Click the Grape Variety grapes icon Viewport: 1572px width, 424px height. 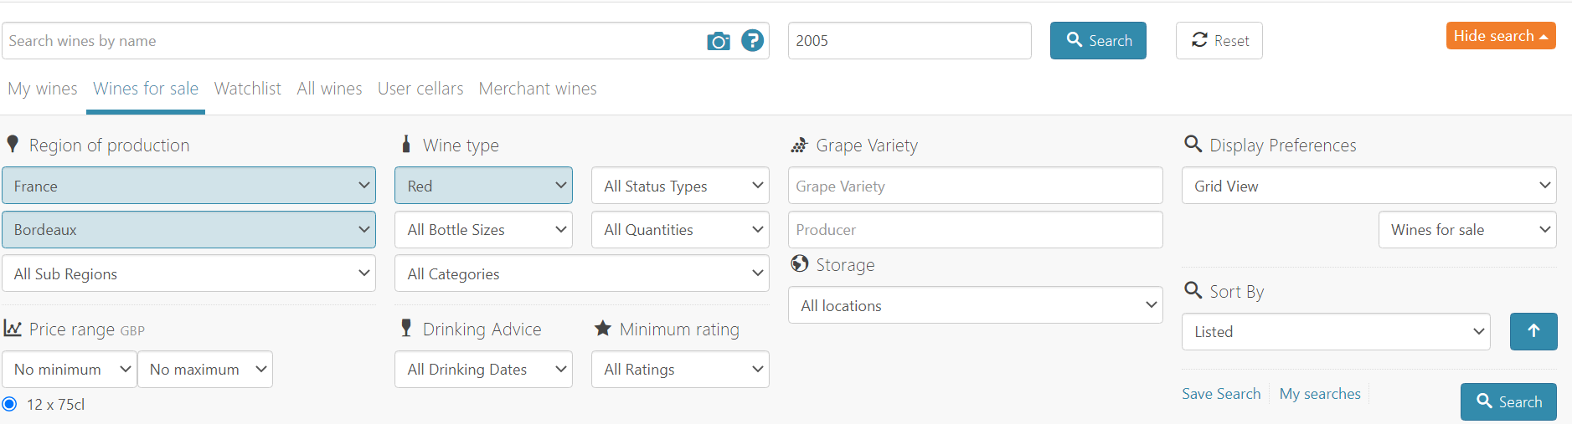[799, 146]
